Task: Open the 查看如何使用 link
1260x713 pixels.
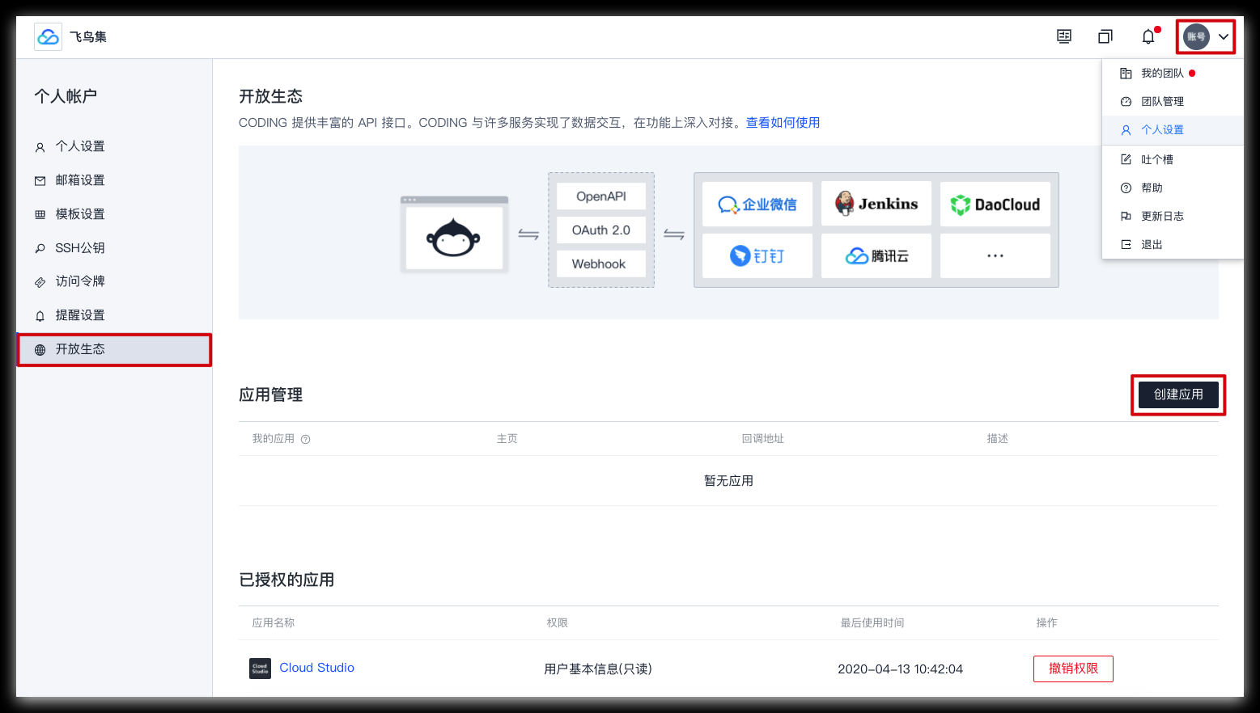Action: 783,123
